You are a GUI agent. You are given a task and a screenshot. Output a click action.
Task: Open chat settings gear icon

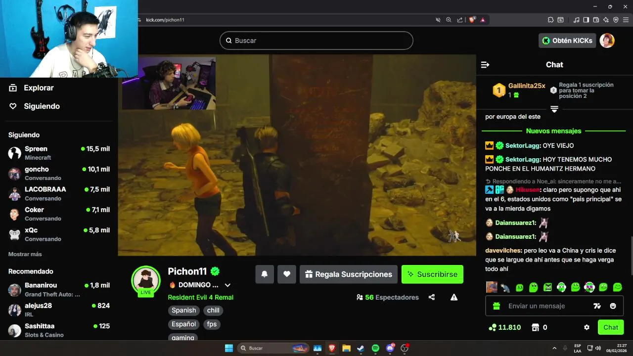click(587, 327)
